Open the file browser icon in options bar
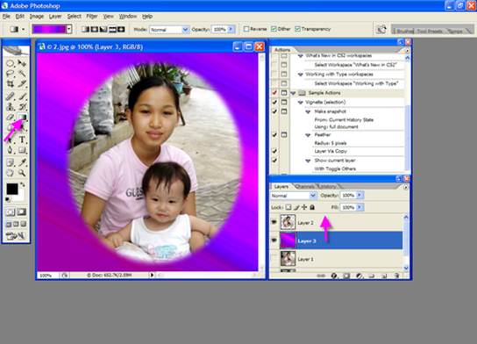Viewport: 477px width, 344px height. (381, 29)
